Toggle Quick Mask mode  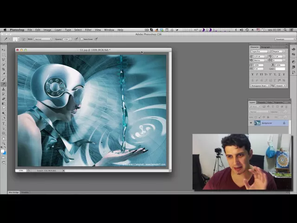click(x=3, y=158)
